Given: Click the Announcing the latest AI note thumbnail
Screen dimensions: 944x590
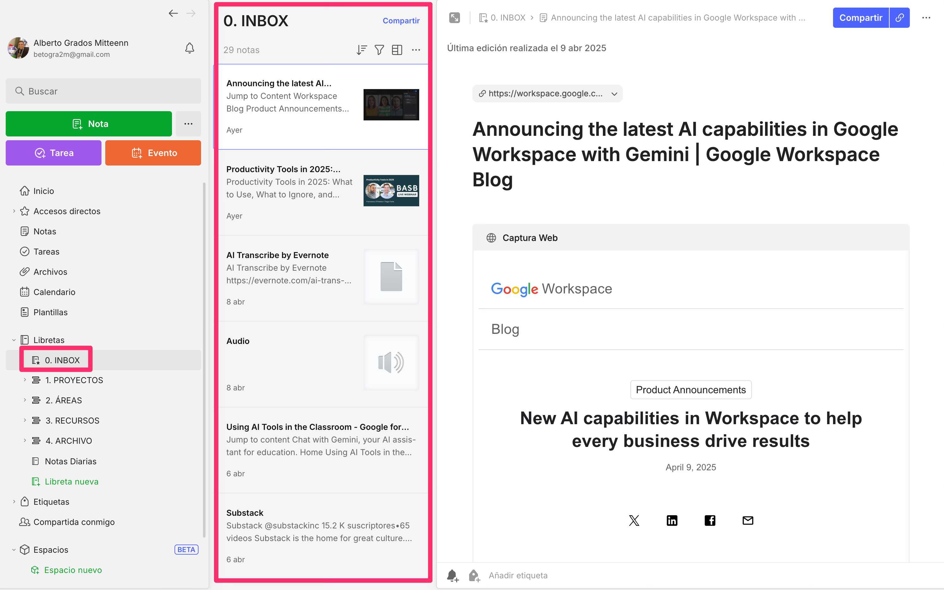Looking at the screenshot, I should [391, 105].
